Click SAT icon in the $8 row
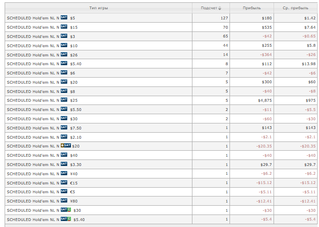 coord(64,91)
